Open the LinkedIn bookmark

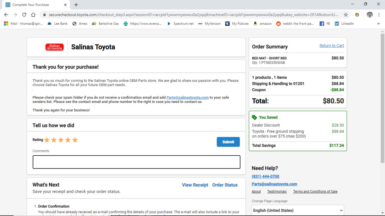click(x=344, y=23)
